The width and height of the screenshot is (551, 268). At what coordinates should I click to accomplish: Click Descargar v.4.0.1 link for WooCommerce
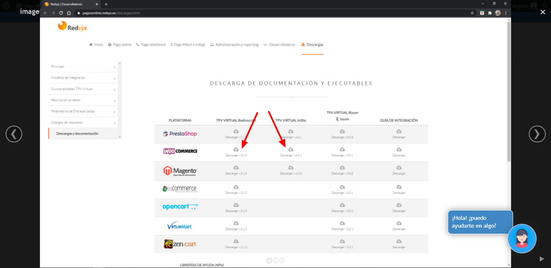pyautogui.click(x=291, y=155)
